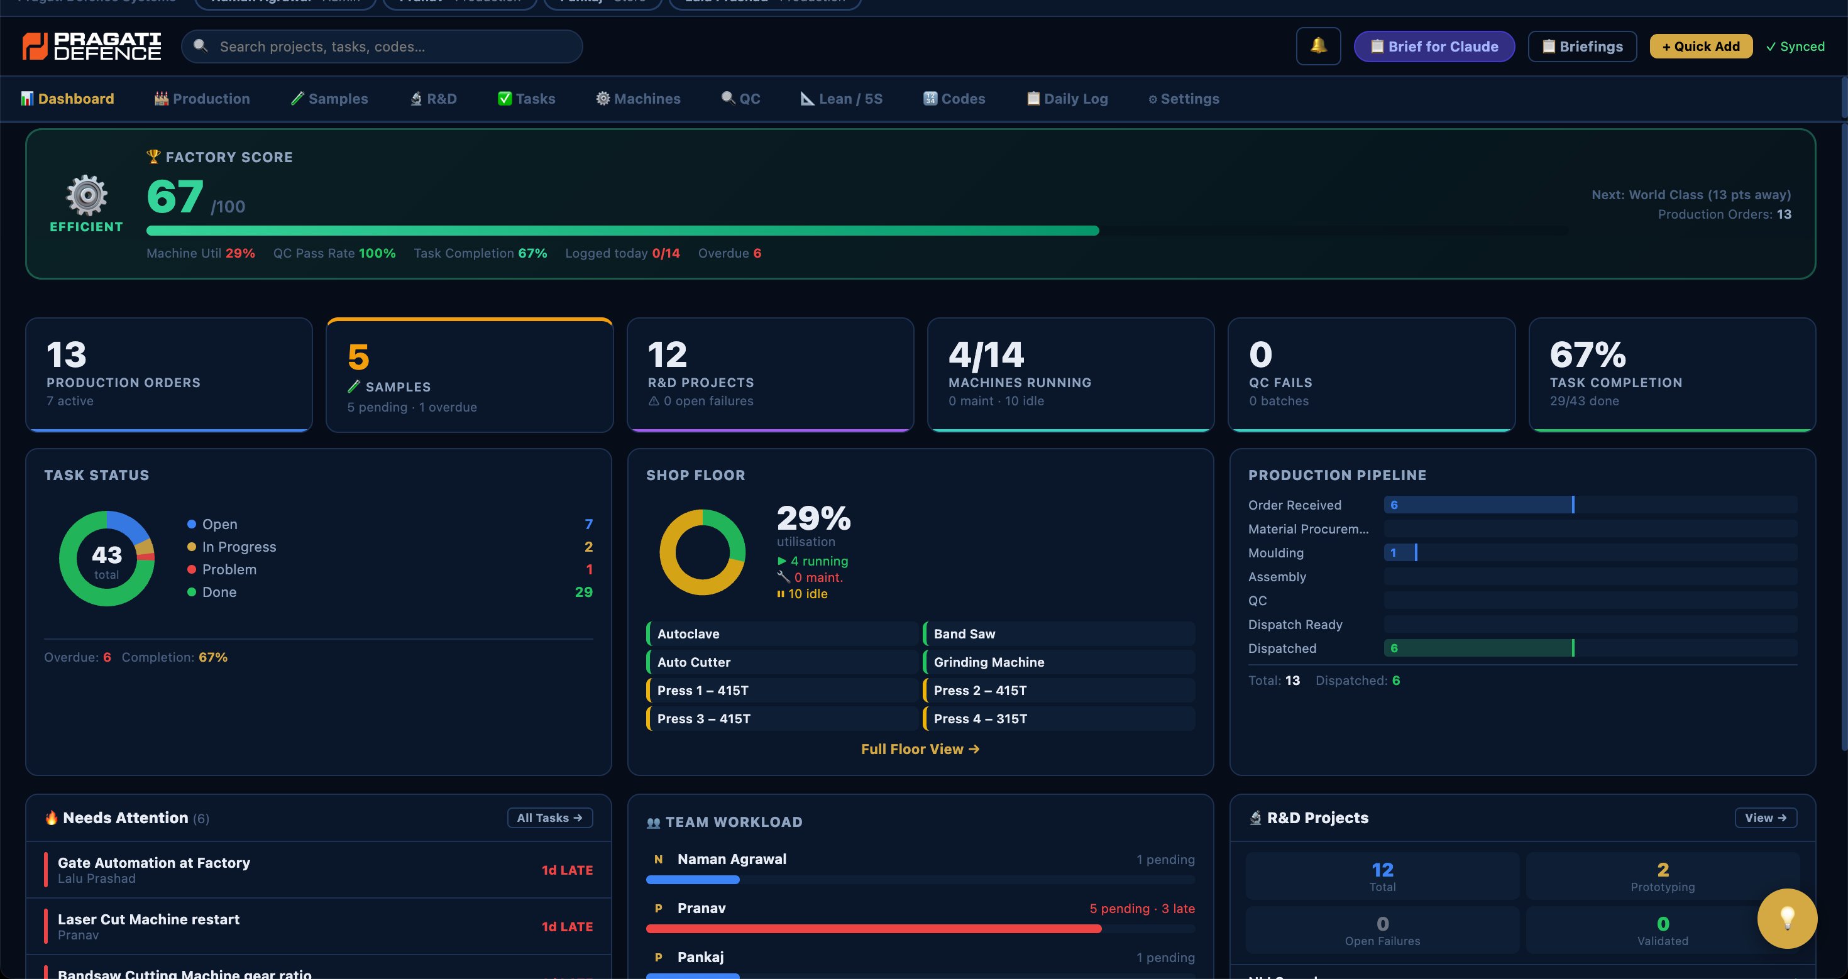The width and height of the screenshot is (1848, 979).
Task: Open Gate Automation at Factory task
Action: [x=319, y=870]
